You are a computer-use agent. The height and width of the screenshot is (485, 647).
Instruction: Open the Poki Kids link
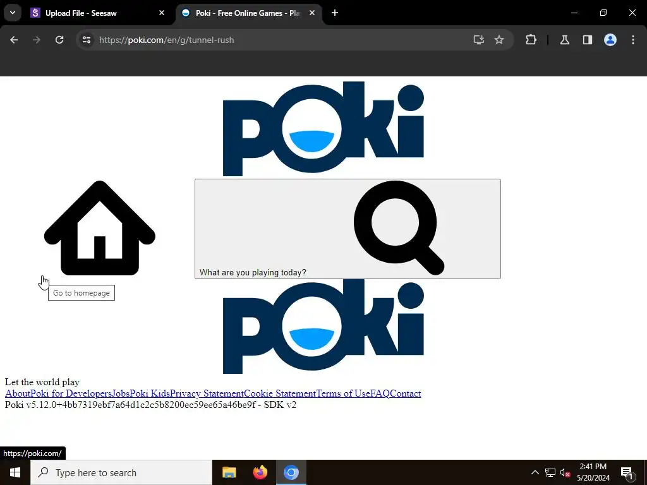point(150,393)
